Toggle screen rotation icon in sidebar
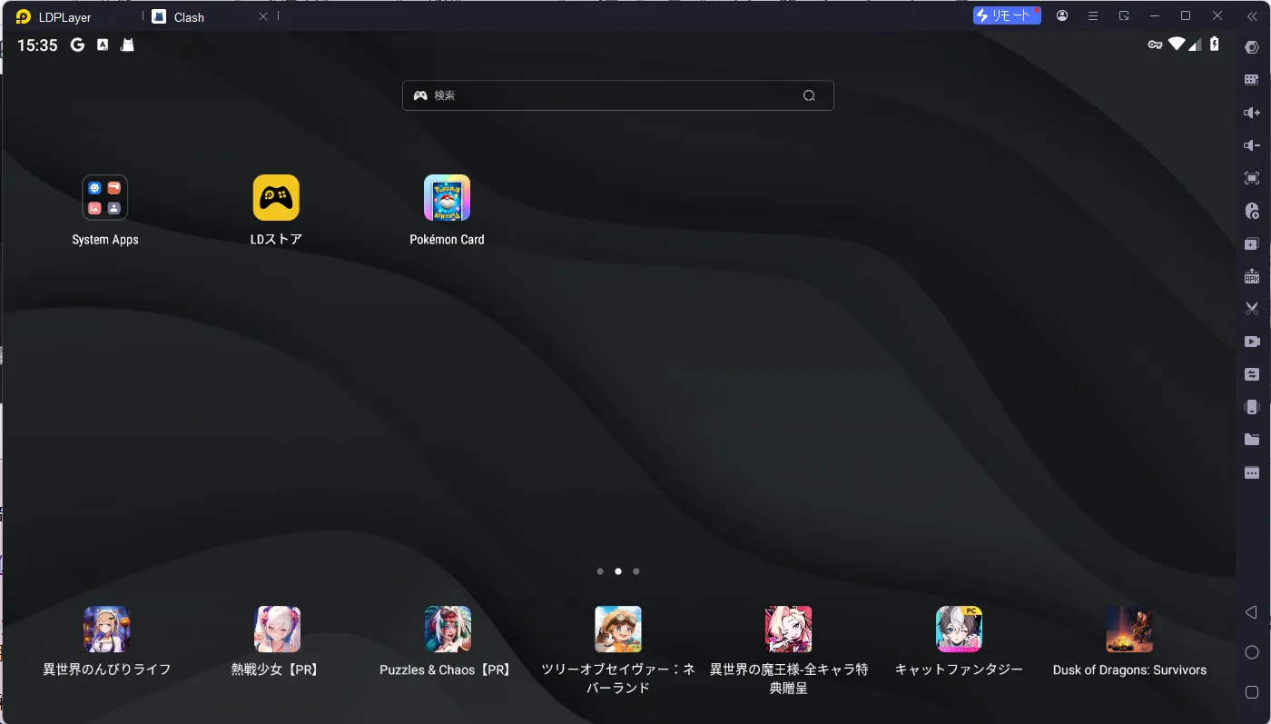Image resolution: width=1271 pixels, height=724 pixels. click(x=1252, y=407)
